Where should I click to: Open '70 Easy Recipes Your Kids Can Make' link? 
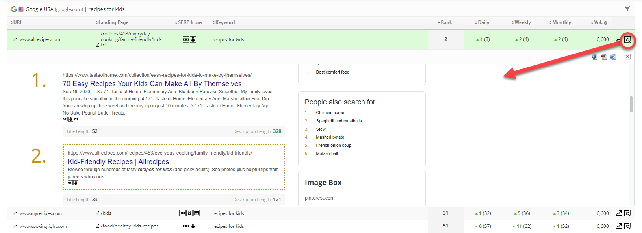(152, 84)
